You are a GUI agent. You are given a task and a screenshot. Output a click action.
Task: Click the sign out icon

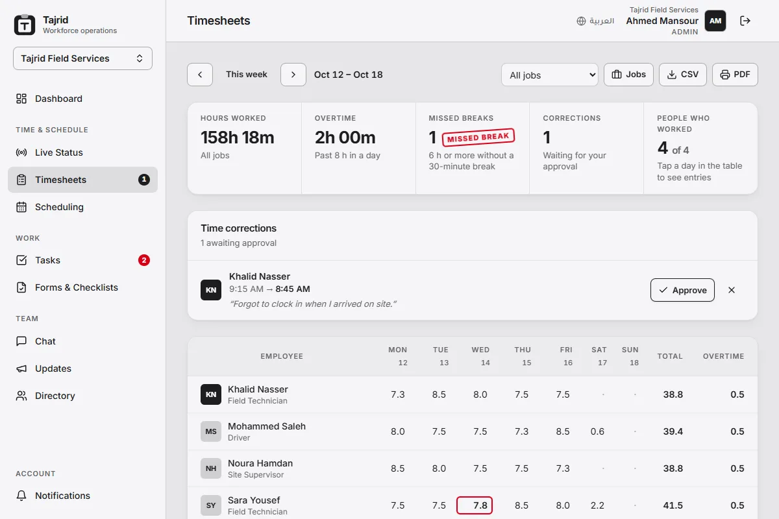[746, 21]
